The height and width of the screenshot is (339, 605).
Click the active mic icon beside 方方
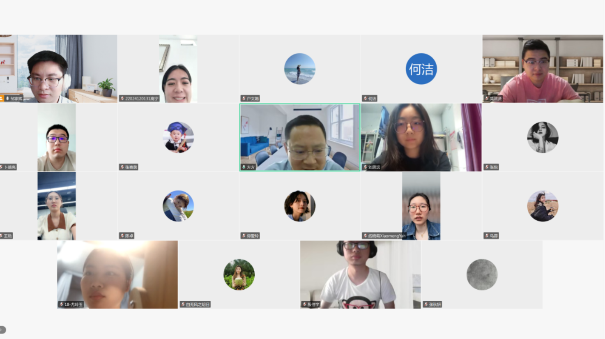tap(244, 167)
